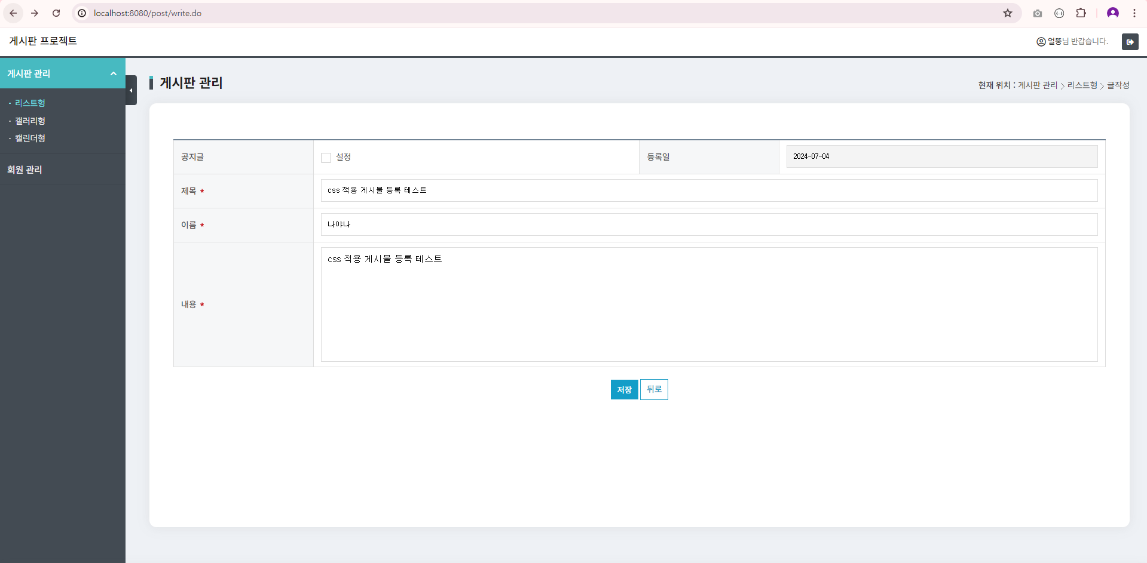Screen dimensions: 1147x563
Task: Click the 게시판 프로젝트 site title
Action: 43,41
